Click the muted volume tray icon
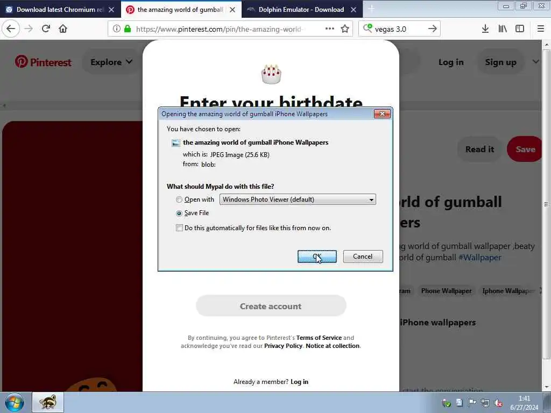Screen dimensions: 551x413 (x=498, y=403)
